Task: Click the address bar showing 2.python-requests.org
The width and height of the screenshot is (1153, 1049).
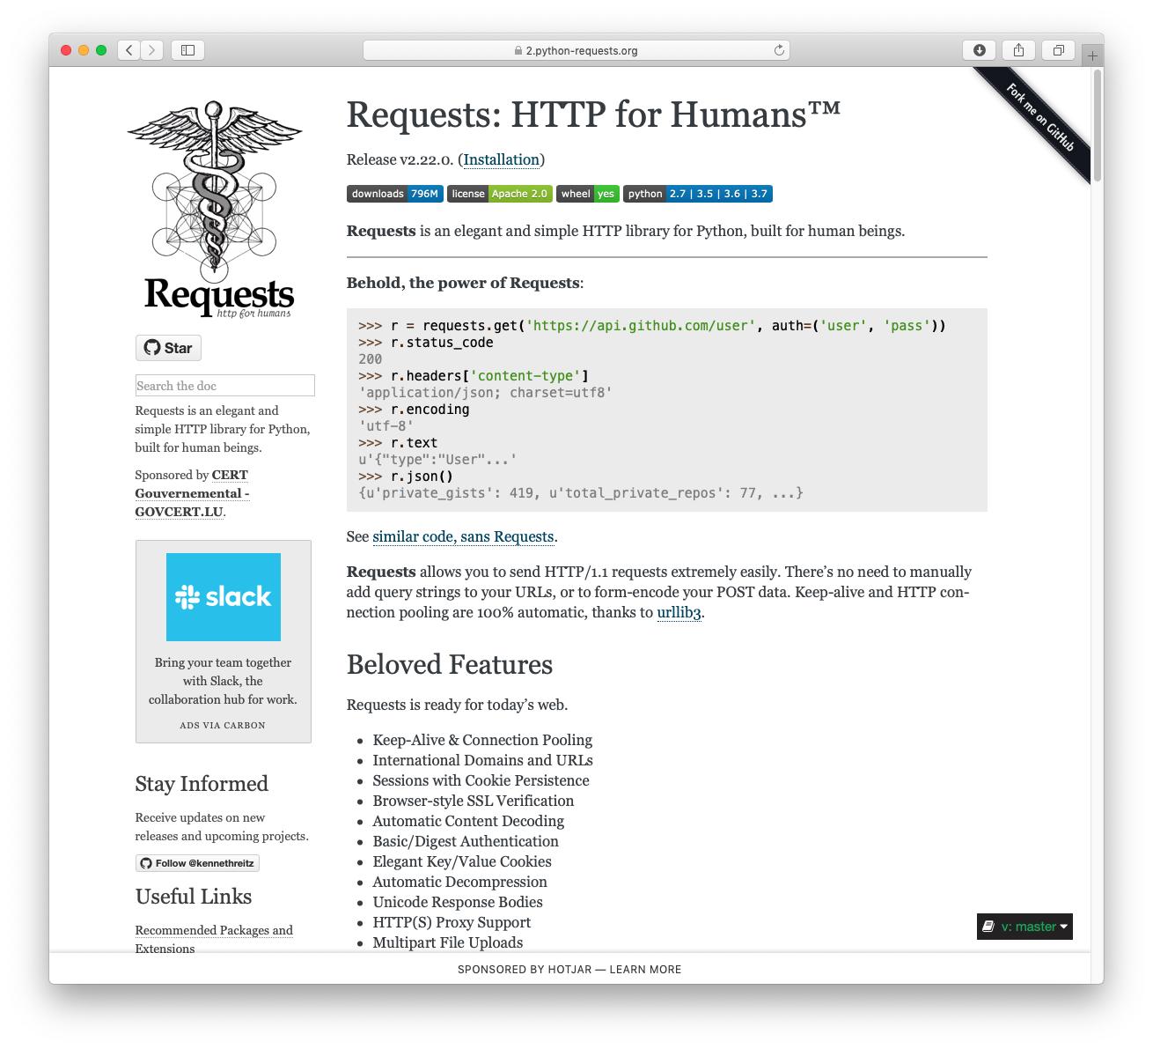Action: 576,50
